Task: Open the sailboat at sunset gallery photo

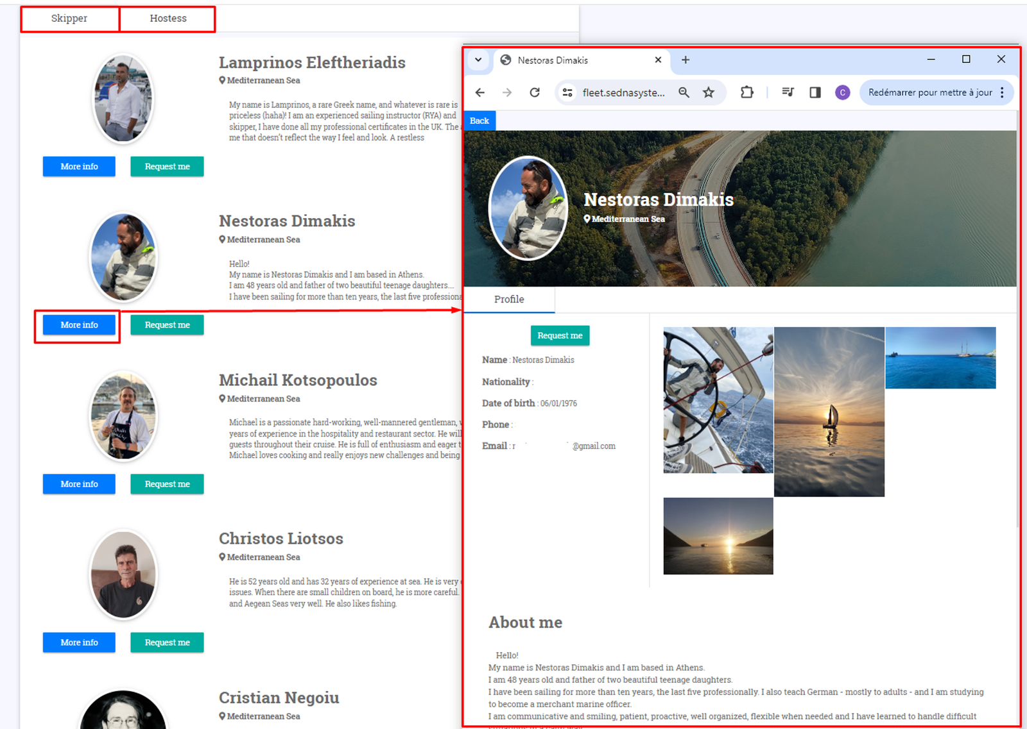Action: click(829, 412)
